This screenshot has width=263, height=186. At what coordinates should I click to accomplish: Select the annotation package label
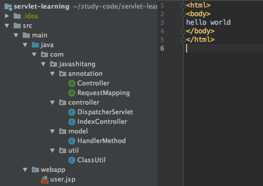click(x=85, y=74)
